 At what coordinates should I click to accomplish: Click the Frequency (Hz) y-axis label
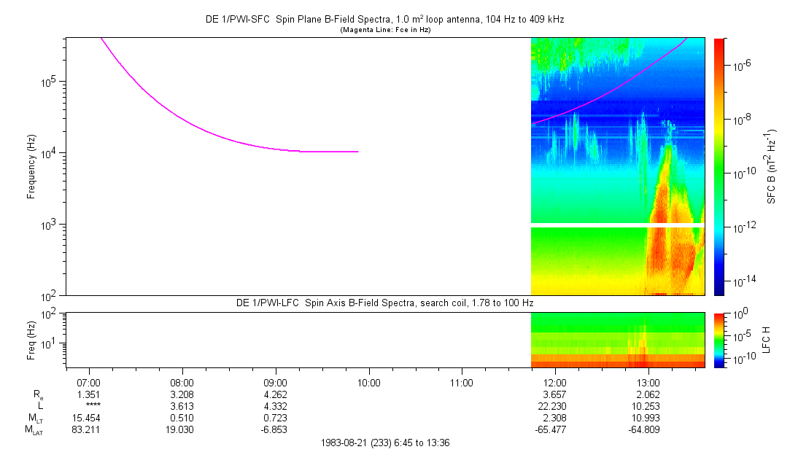31,167
